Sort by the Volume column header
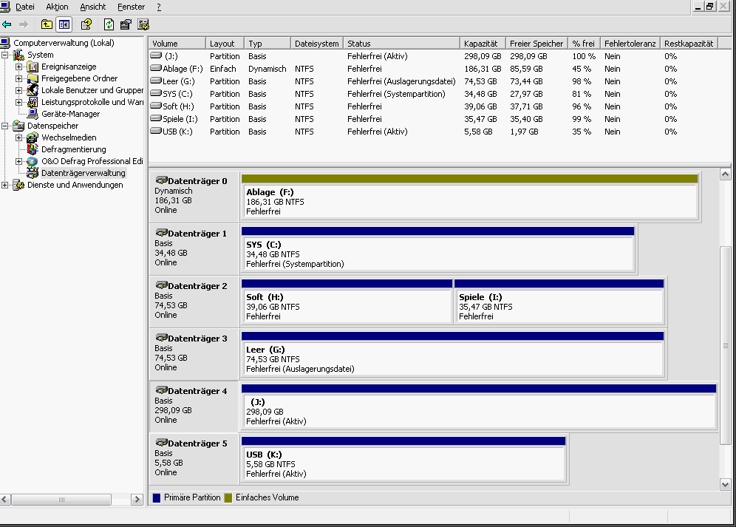The image size is (736, 527). click(x=177, y=43)
